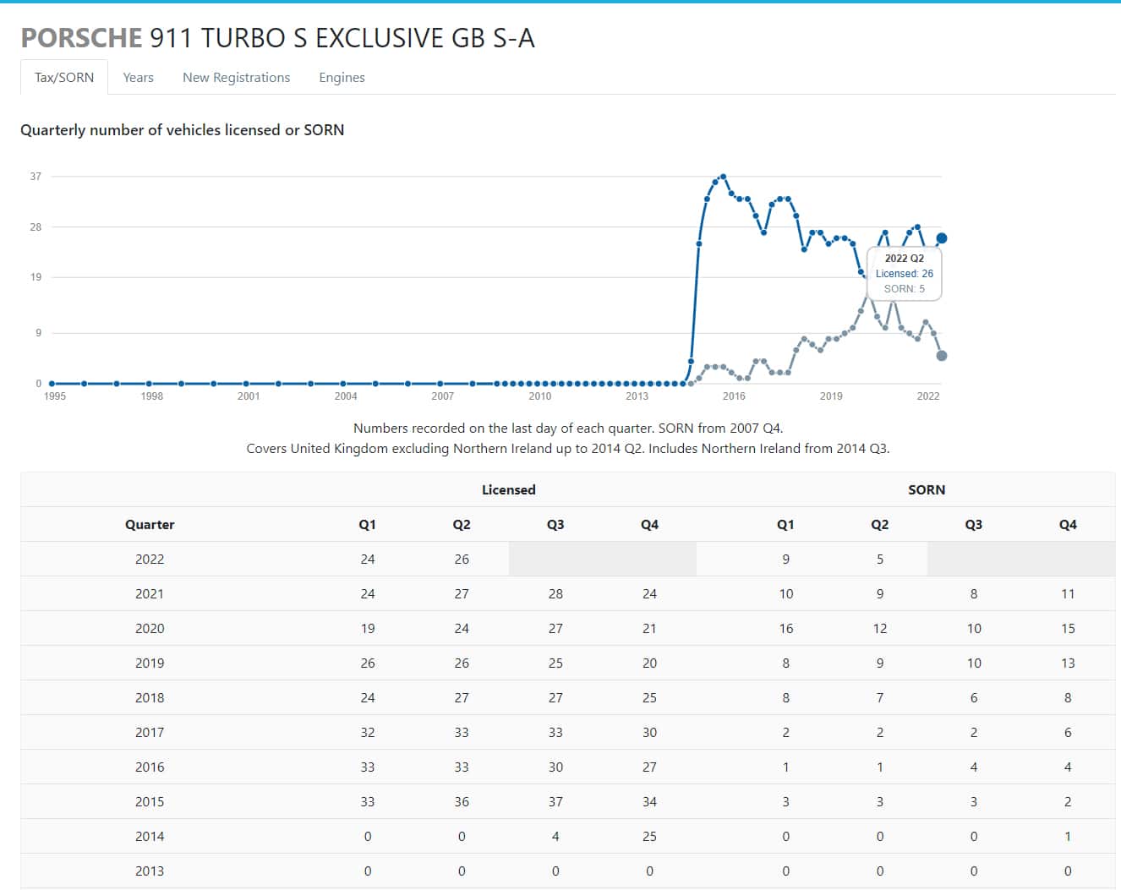Click the Q2 header under SORN
Viewport: 1121px width, 890px height.
coord(880,524)
